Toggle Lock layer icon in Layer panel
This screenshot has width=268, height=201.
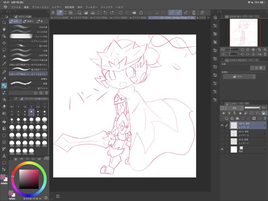tap(240, 113)
